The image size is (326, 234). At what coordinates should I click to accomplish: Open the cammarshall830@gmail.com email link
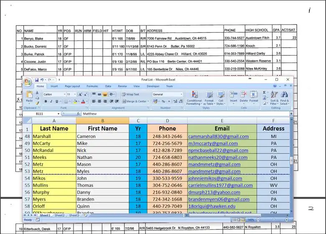pyautogui.click(x=218, y=136)
